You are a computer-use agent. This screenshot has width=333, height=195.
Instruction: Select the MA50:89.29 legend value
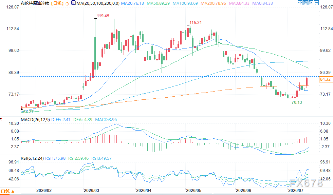(158, 3)
